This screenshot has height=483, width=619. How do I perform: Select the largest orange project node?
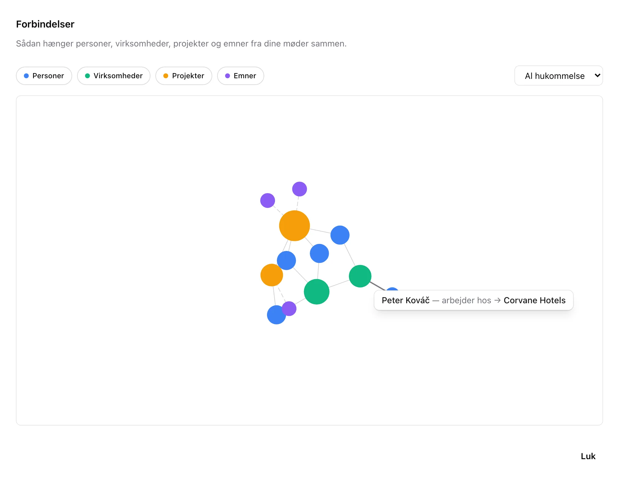tap(295, 226)
